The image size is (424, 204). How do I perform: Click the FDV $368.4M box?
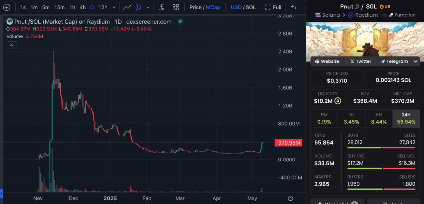tap(365, 98)
